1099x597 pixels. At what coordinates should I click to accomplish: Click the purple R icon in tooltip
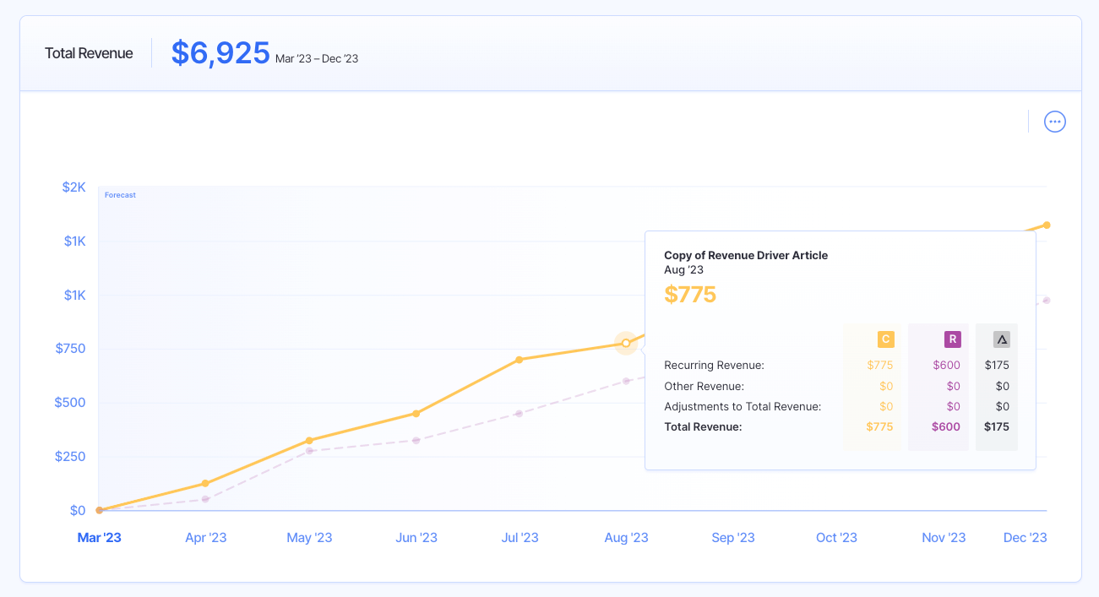click(x=952, y=339)
